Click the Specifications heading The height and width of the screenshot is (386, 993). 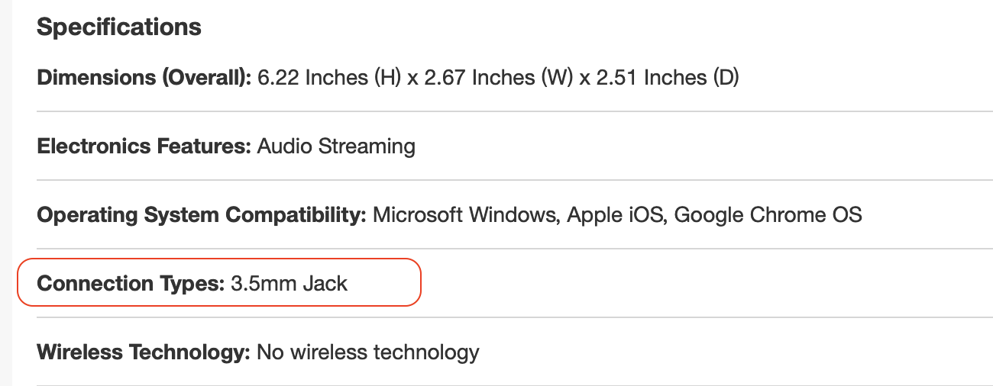pyautogui.click(x=119, y=27)
